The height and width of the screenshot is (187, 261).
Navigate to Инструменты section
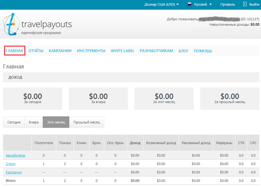pyautogui.click(x=91, y=51)
